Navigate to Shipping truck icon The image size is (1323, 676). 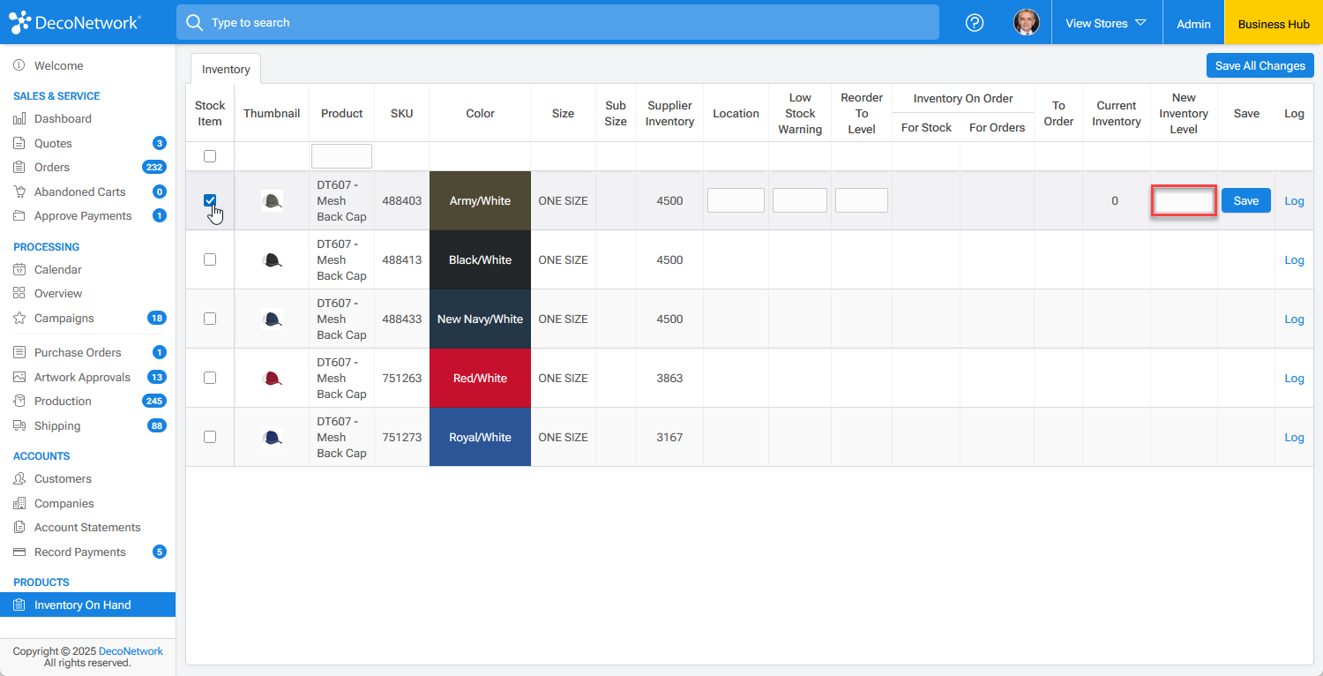point(19,426)
